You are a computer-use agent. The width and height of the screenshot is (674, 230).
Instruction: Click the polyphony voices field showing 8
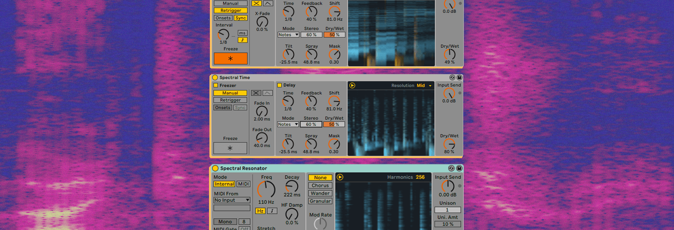[x=244, y=222]
